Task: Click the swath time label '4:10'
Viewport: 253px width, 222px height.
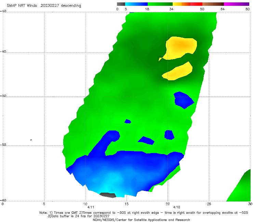Action: pyautogui.click(x=176, y=207)
